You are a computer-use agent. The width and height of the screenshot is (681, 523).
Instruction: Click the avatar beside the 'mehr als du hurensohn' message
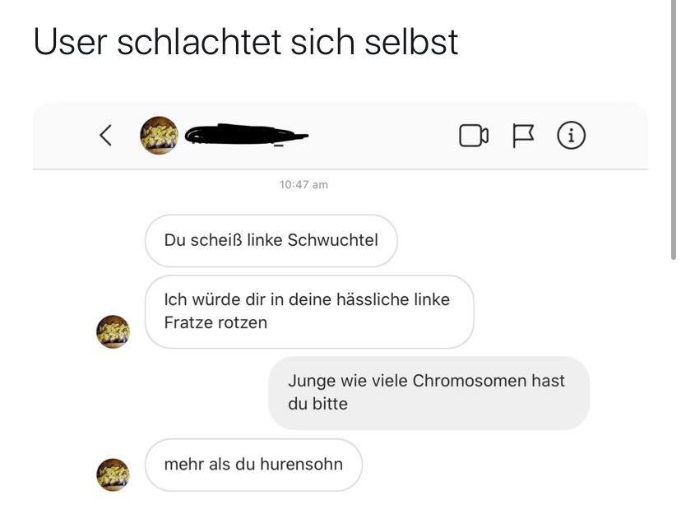(113, 474)
